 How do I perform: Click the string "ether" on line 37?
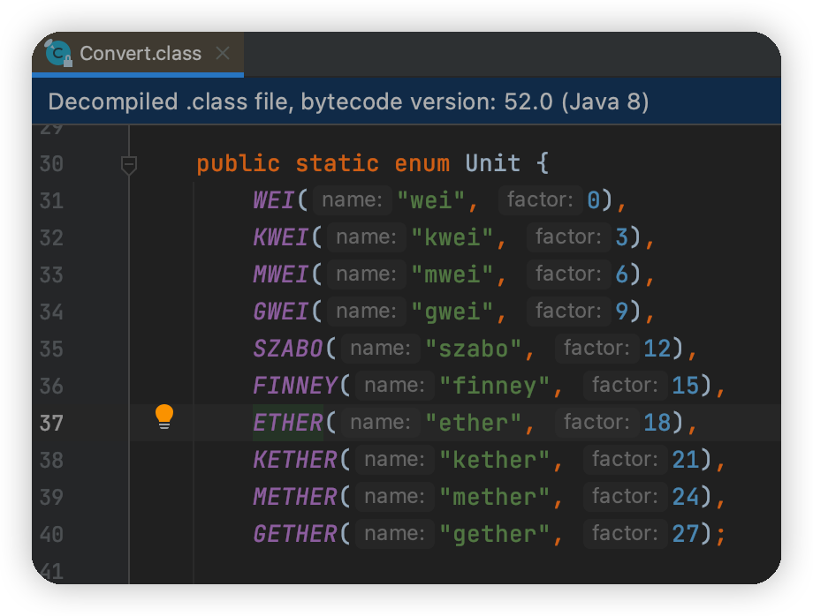click(474, 423)
